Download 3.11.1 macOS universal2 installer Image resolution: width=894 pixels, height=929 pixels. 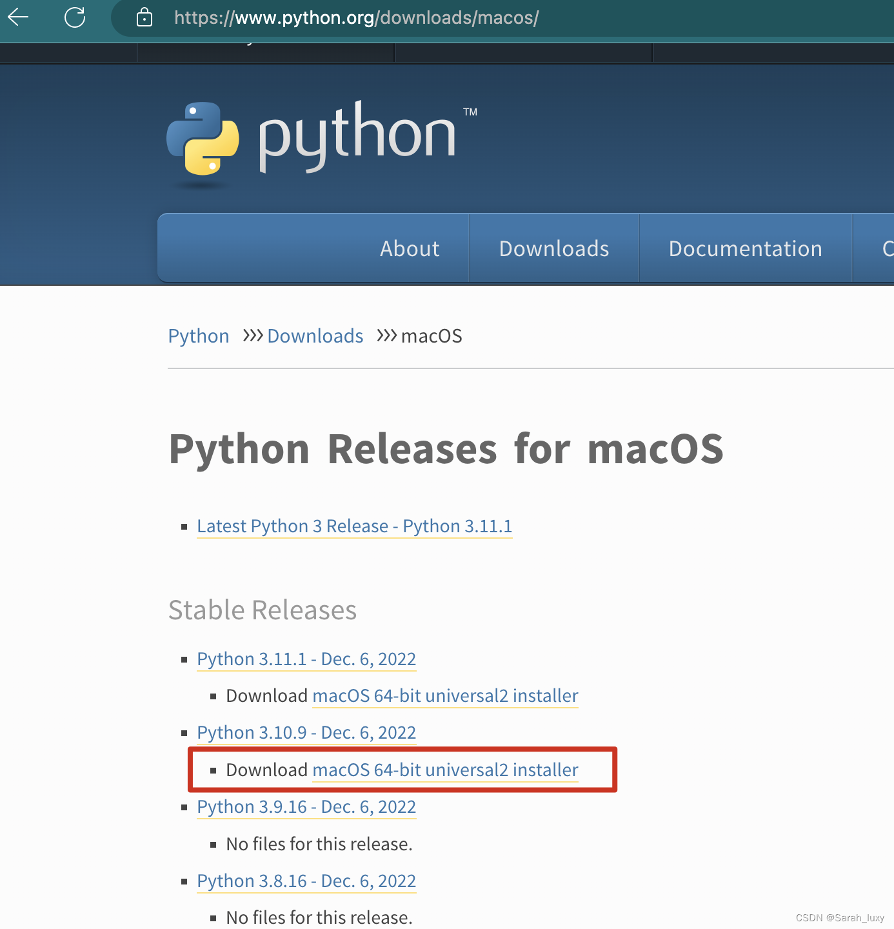pyautogui.click(x=445, y=696)
